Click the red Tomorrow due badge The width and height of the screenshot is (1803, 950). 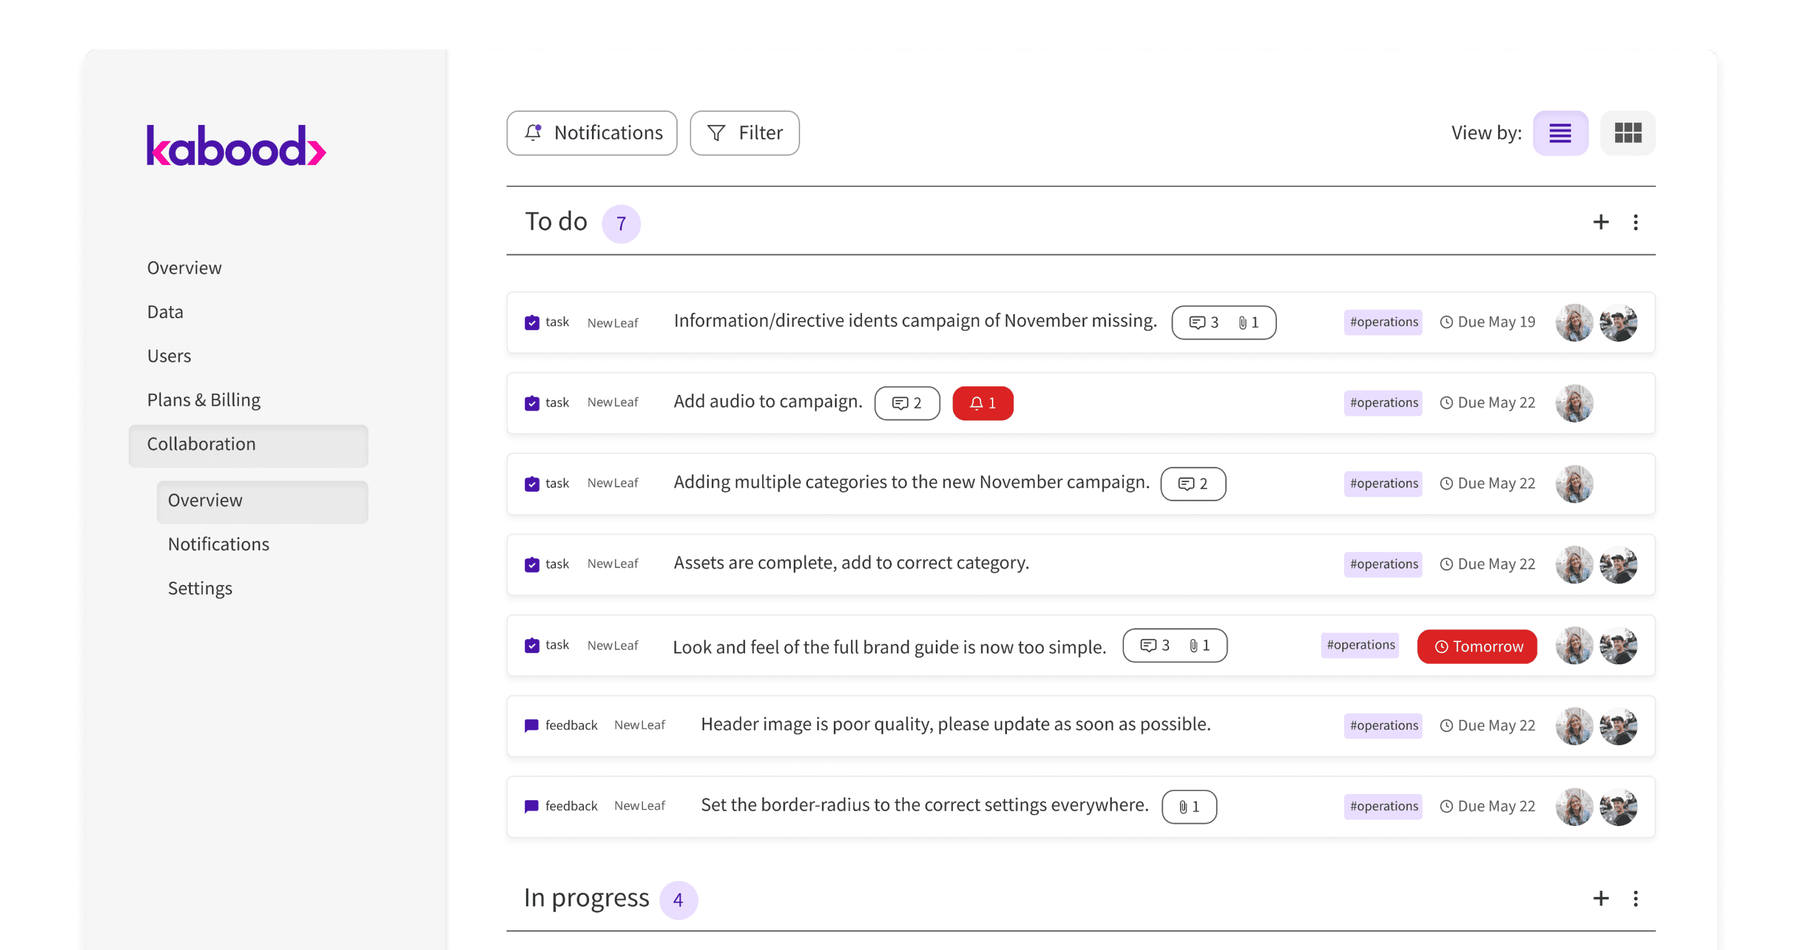tap(1477, 646)
